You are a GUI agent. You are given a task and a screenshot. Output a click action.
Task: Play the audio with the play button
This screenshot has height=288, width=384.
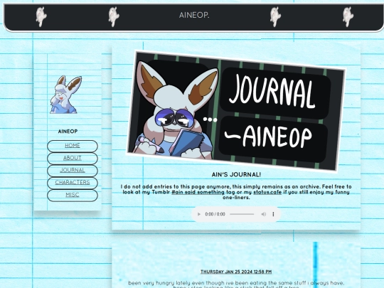(199, 214)
